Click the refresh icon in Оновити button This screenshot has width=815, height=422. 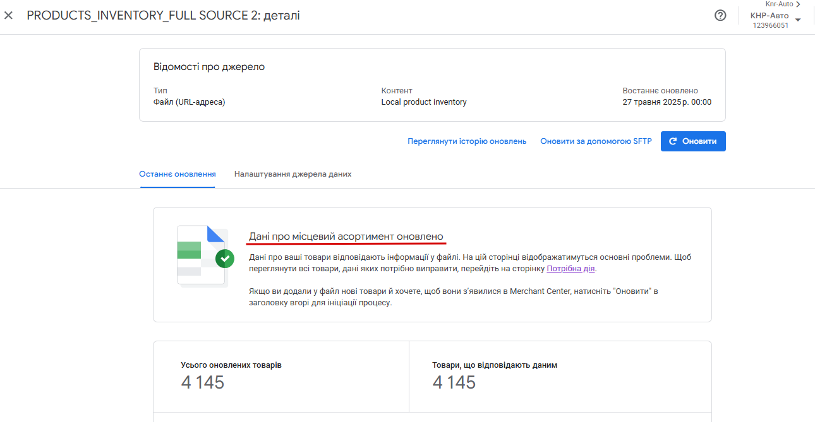(x=673, y=141)
